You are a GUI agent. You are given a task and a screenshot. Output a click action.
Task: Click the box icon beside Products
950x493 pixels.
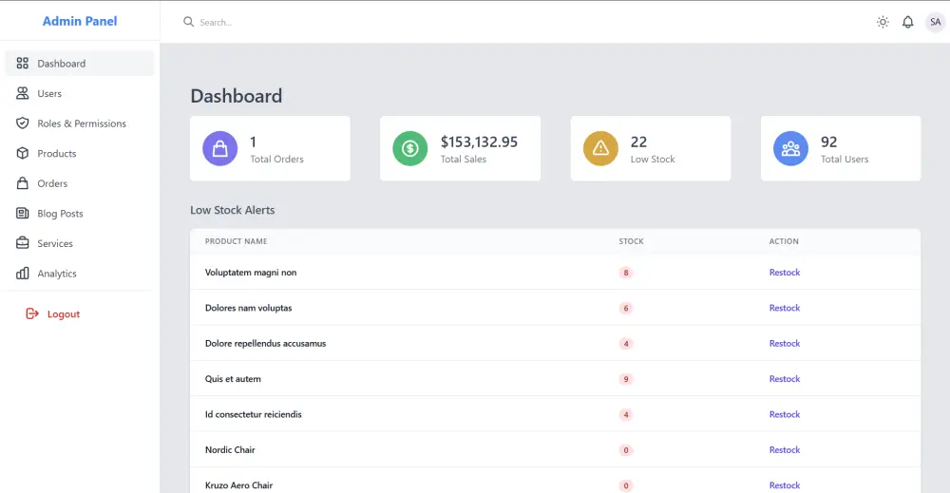coord(23,153)
